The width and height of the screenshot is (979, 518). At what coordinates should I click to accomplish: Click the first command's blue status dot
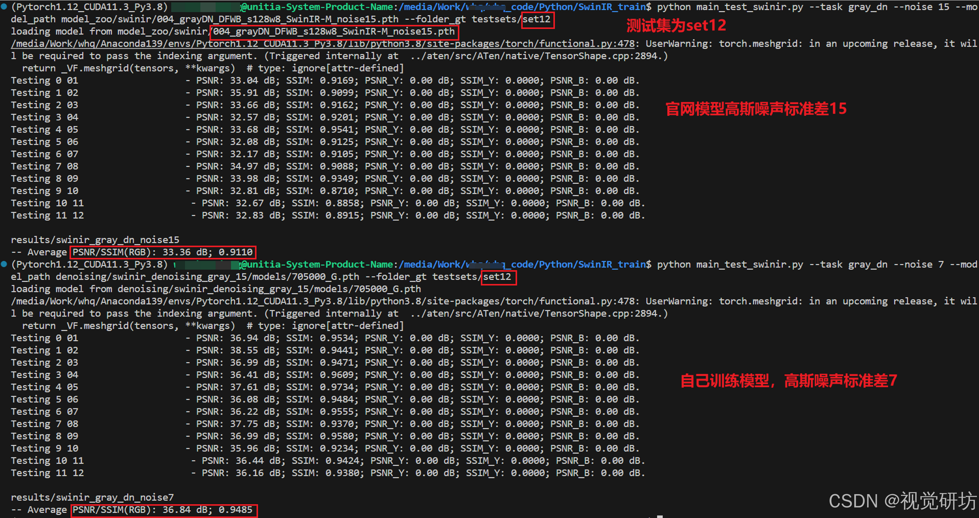point(4,6)
